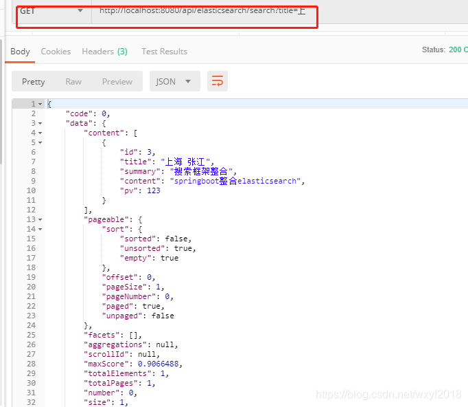This screenshot has height=407, width=468.
Task: Click the "sorted": false line
Action: (x=156, y=239)
